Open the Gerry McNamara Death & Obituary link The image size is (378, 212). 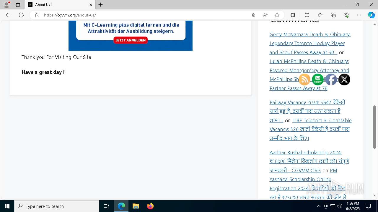[x=310, y=44]
